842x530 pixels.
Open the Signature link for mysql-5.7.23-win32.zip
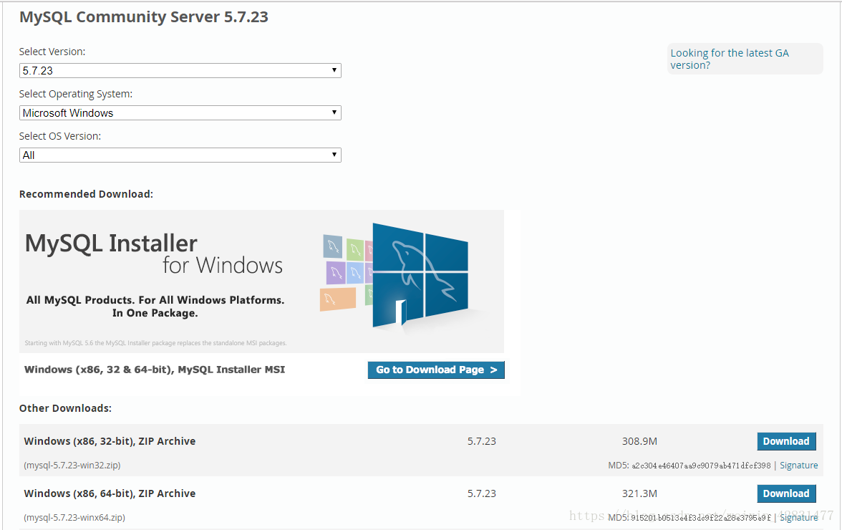(x=798, y=466)
